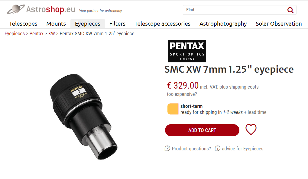
Task: Open the Filters menu
Action: pyautogui.click(x=117, y=24)
